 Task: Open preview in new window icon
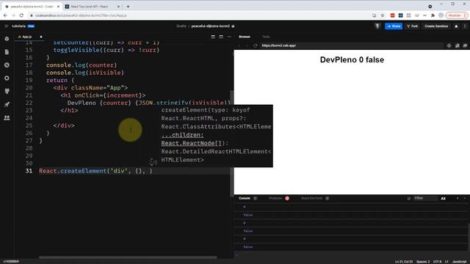pos(457,45)
